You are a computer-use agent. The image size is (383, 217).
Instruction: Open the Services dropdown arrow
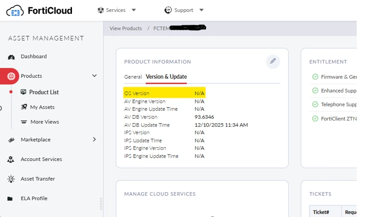point(134,10)
